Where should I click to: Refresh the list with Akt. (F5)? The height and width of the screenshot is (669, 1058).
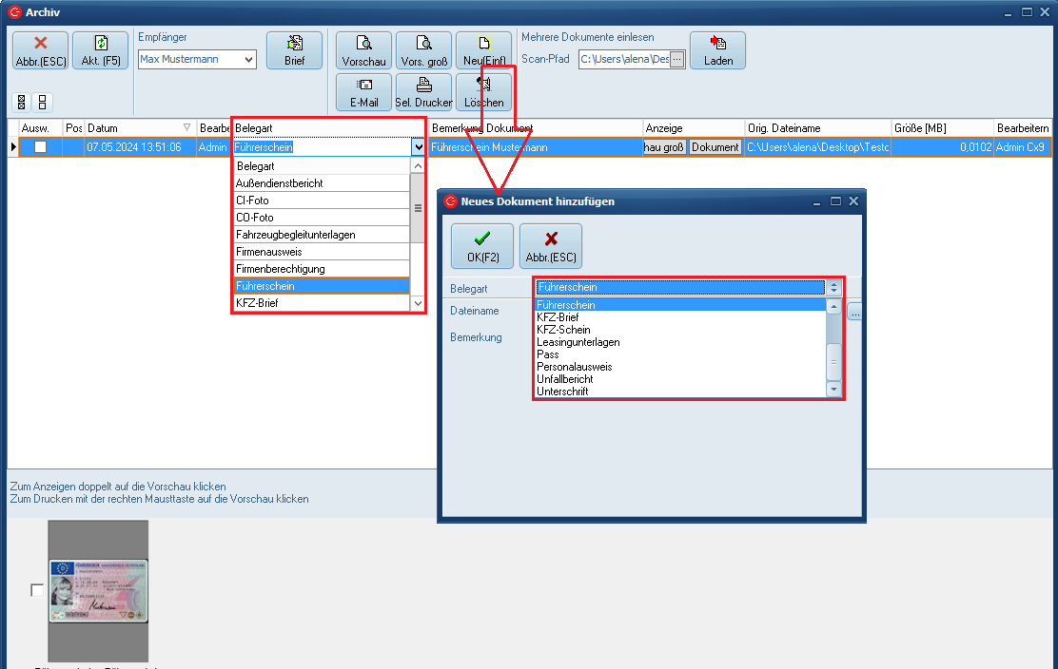tap(100, 50)
